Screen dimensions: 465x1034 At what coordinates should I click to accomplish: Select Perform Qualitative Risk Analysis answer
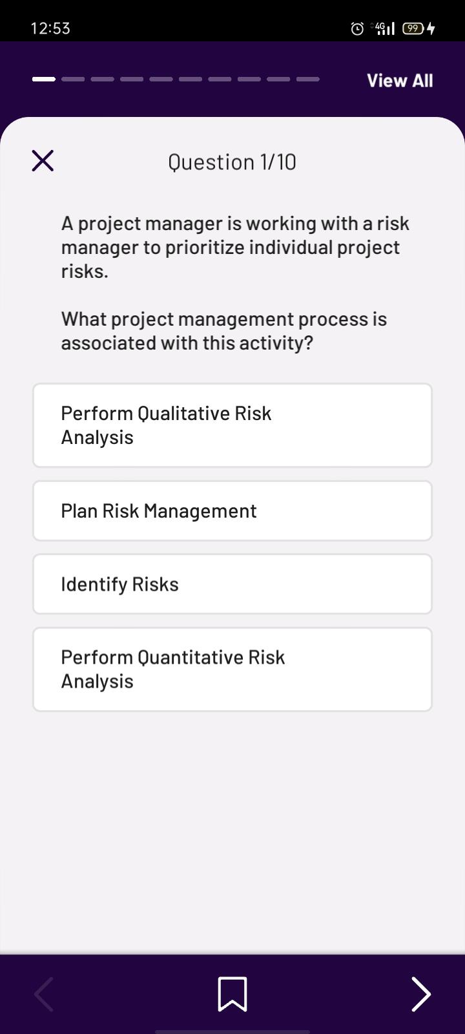(232, 425)
